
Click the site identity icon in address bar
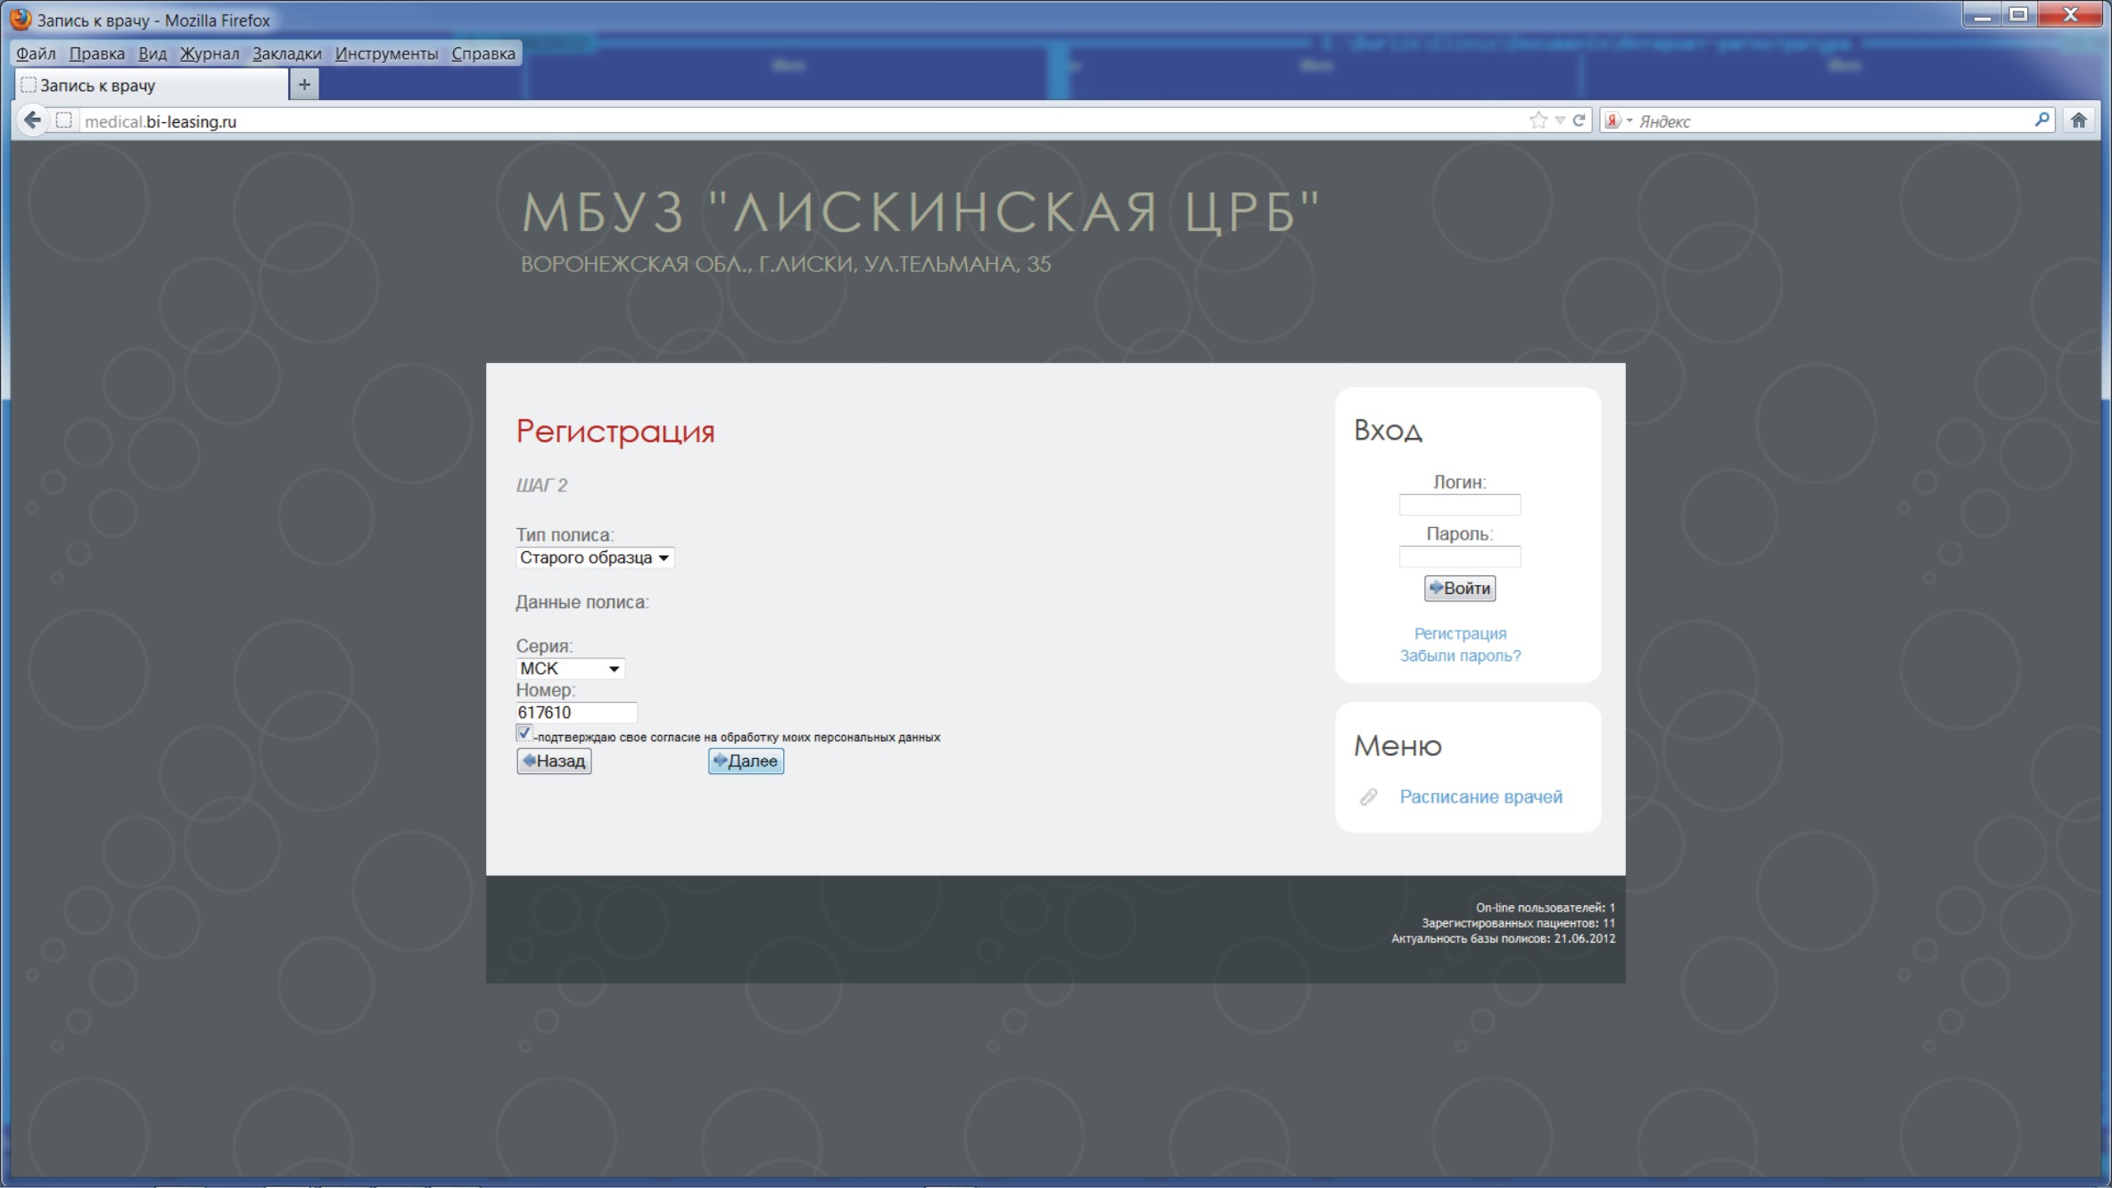pyautogui.click(x=63, y=120)
